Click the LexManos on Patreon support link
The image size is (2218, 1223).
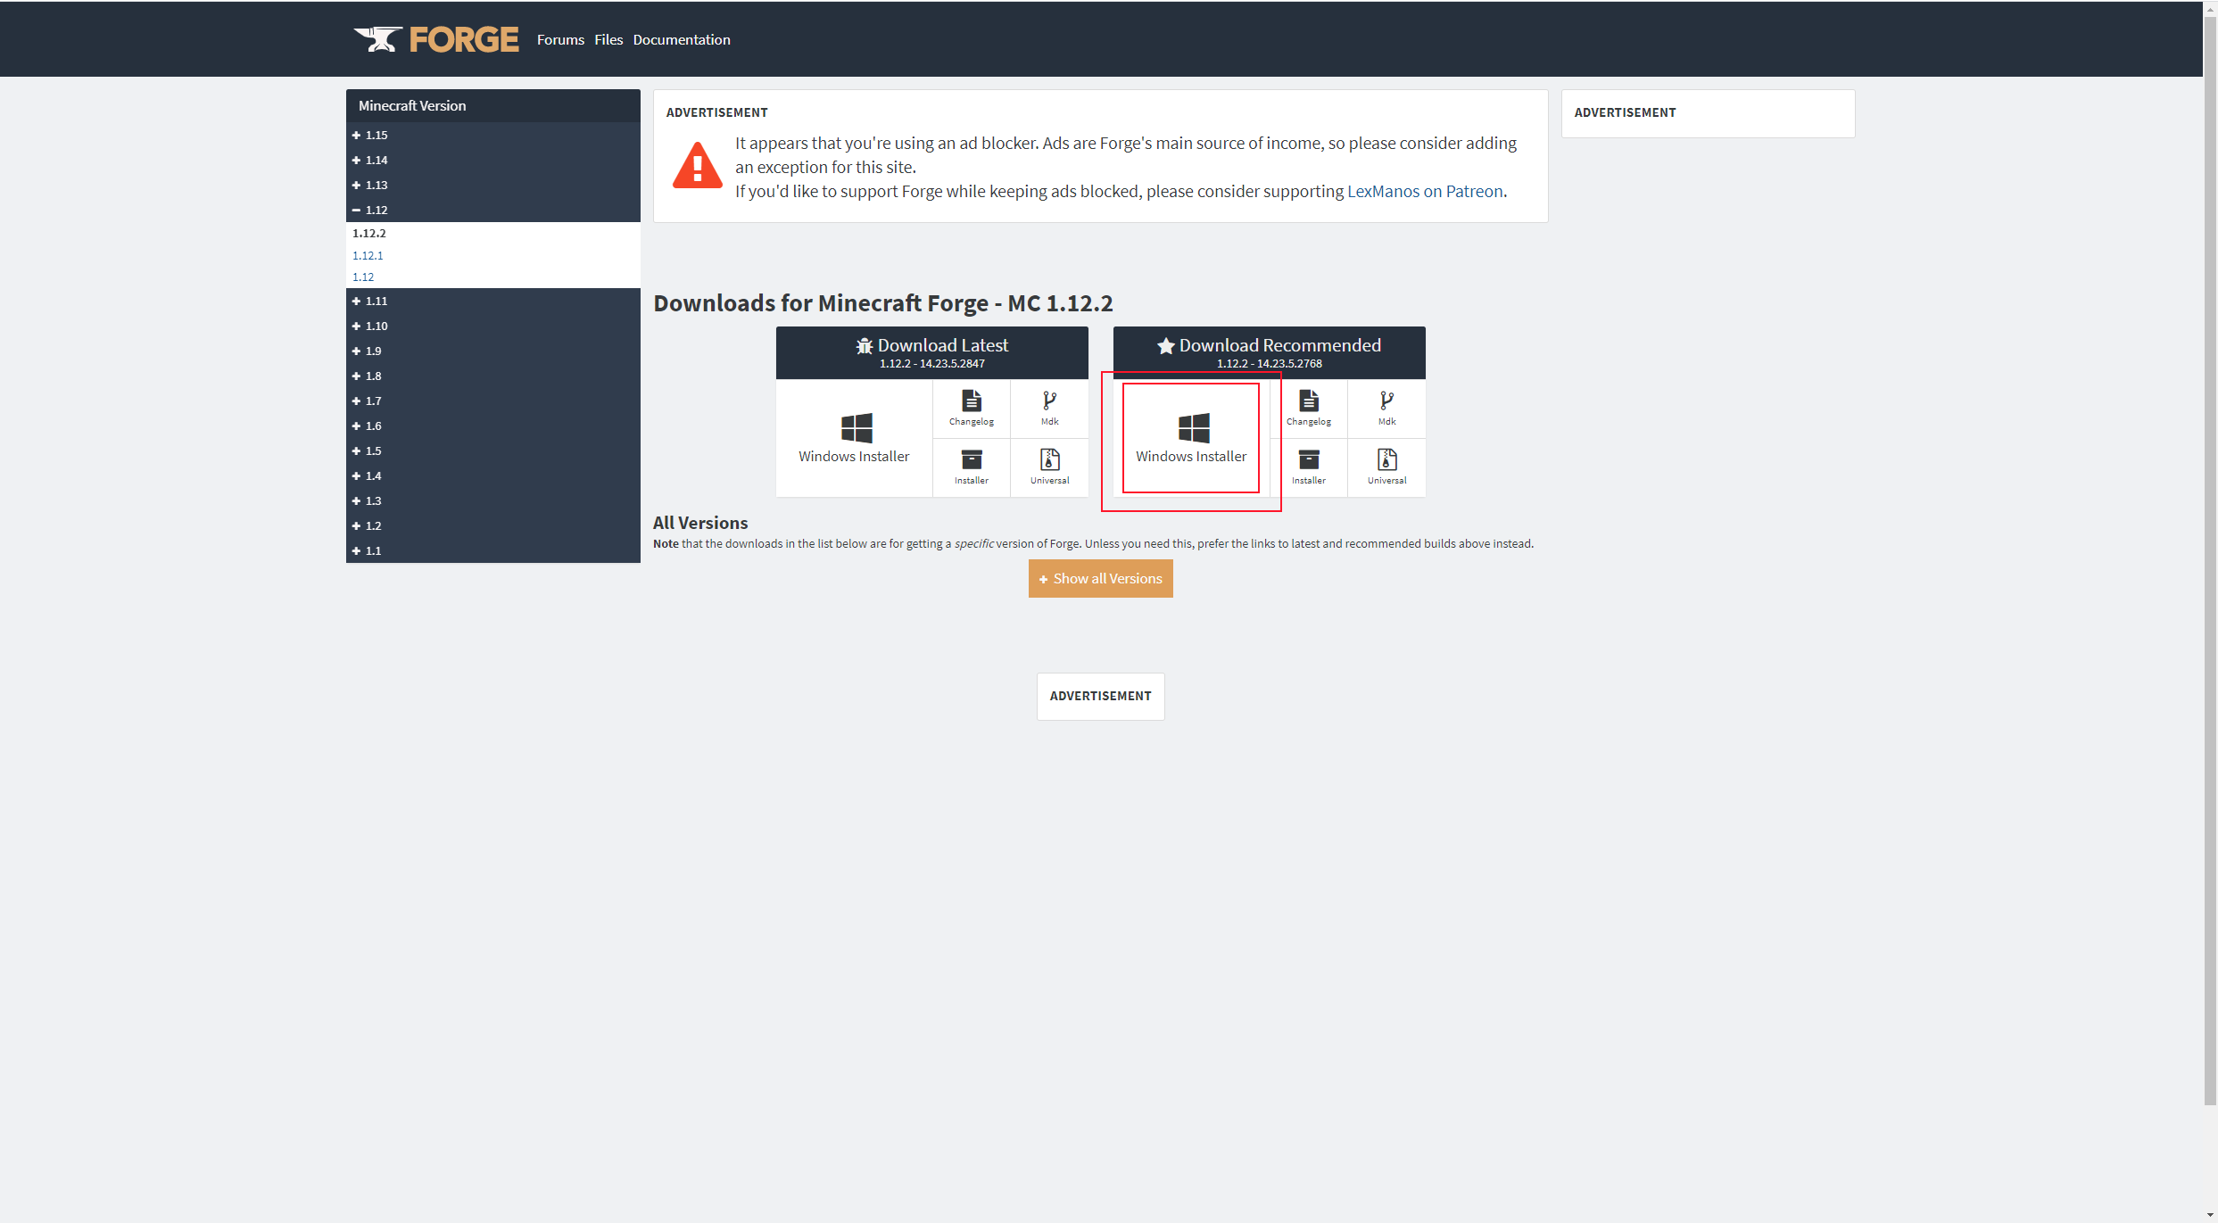(x=1423, y=190)
